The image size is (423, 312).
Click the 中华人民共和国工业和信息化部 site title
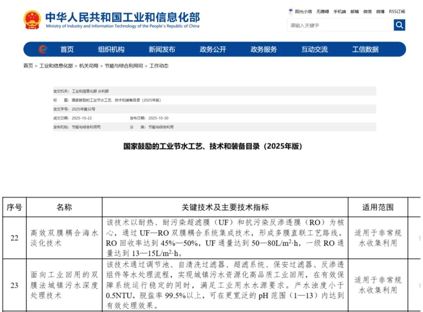pyautogui.click(x=123, y=17)
